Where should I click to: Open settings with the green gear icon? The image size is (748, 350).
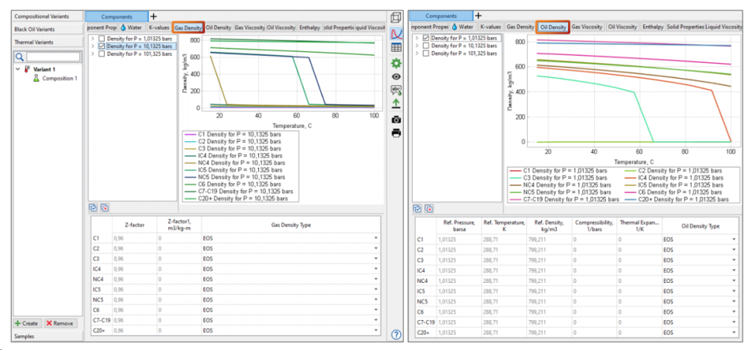click(396, 62)
